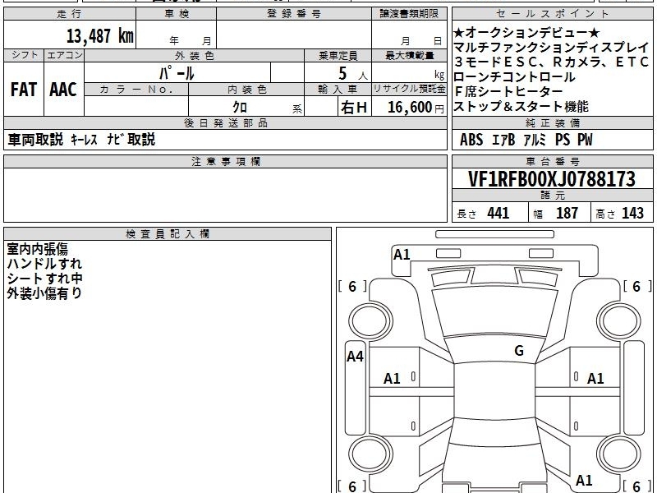
Task: Click the 外装色 header
Action: pyautogui.click(x=194, y=55)
